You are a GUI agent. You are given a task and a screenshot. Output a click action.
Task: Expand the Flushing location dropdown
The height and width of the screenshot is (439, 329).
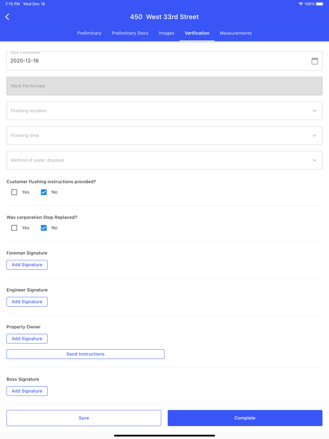[164, 111]
